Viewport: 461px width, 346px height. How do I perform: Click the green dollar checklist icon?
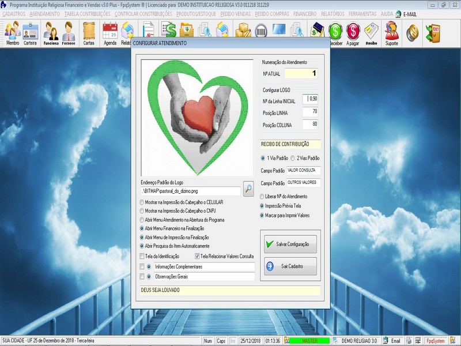point(169,29)
